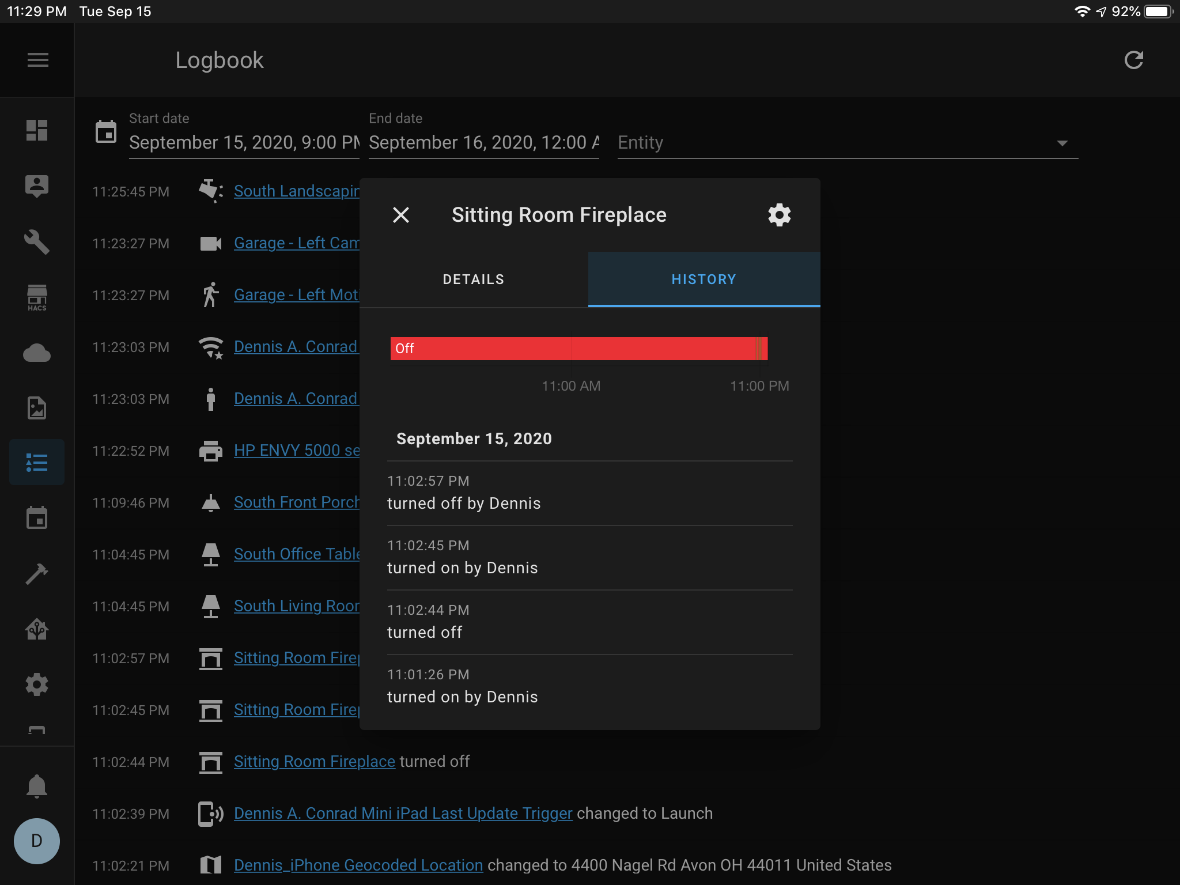Open the hamburger sidebar menu
Image resolution: width=1180 pixels, height=885 pixels.
coord(37,60)
